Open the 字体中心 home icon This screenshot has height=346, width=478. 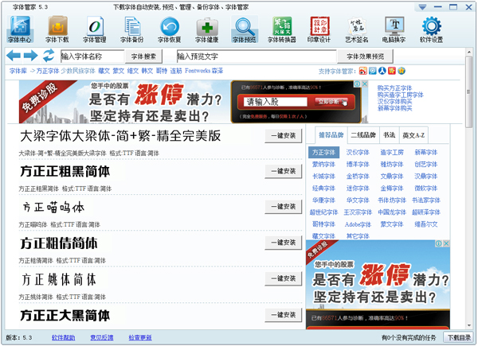coord(19,29)
